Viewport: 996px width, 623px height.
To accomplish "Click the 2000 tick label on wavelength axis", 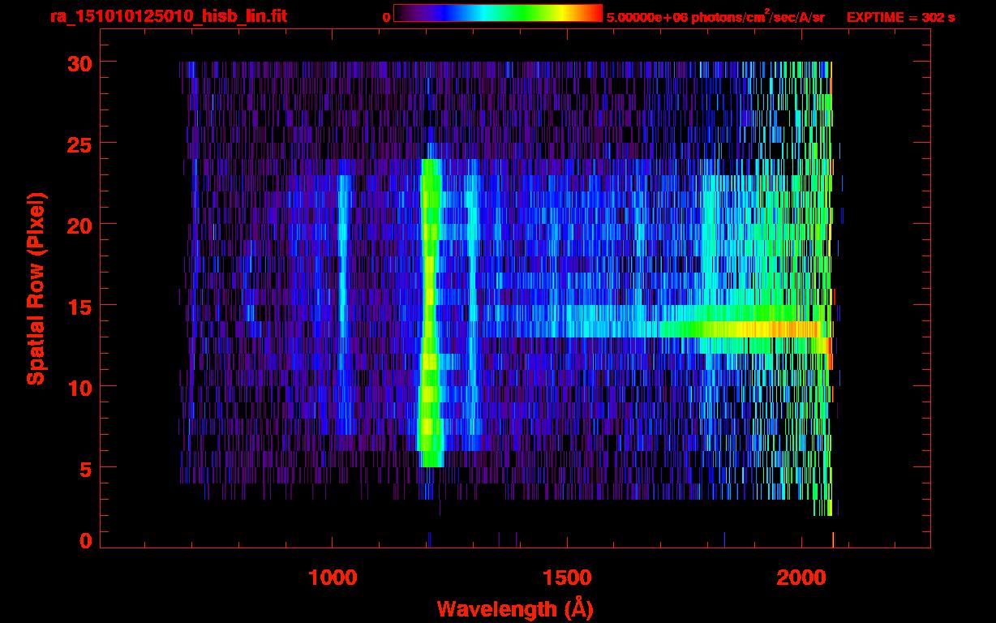I will (x=801, y=578).
